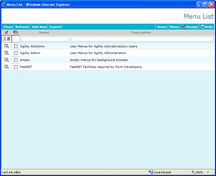Open the zoom level dropdown arrow
Viewport: 216px width, 176px height.
pyautogui.click(x=208, y=172)
